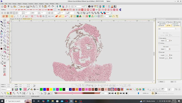Click the black info circle icon

tap(89, 6)
